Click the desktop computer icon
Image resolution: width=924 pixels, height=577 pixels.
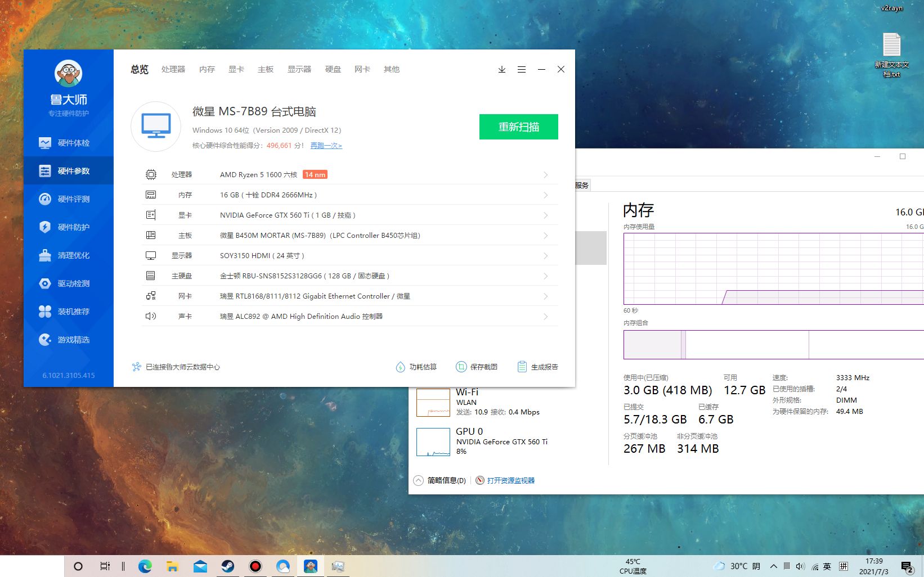(156, 127)
